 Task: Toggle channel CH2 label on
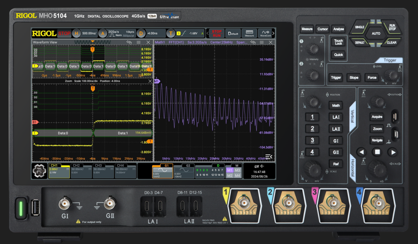pyautogui.click(x=76, y=165)
